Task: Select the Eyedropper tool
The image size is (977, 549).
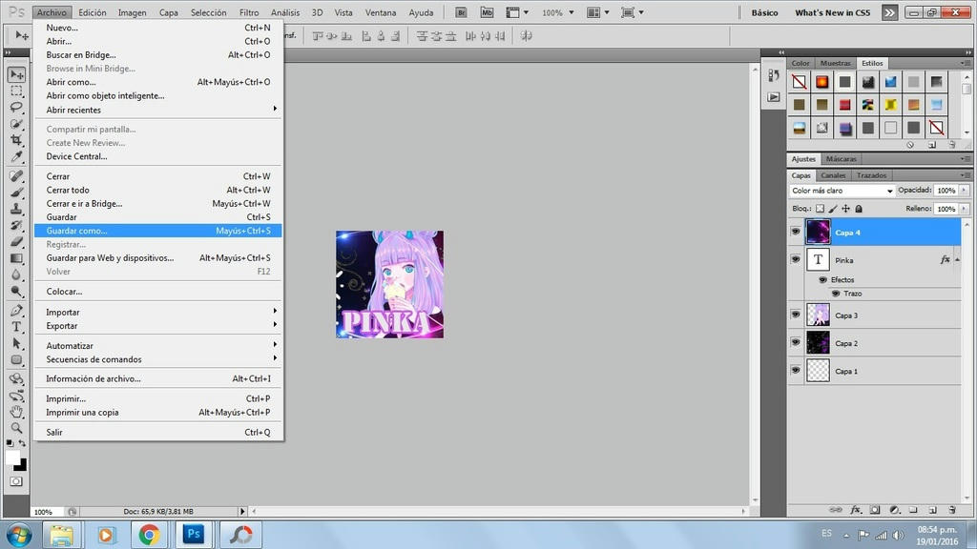Action: click(x=17, y=156)
